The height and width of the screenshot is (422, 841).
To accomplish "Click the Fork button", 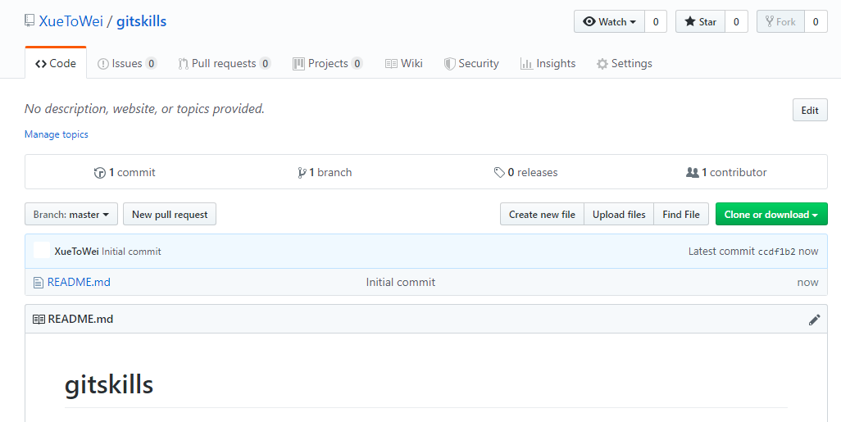I will tap(780, 21).
